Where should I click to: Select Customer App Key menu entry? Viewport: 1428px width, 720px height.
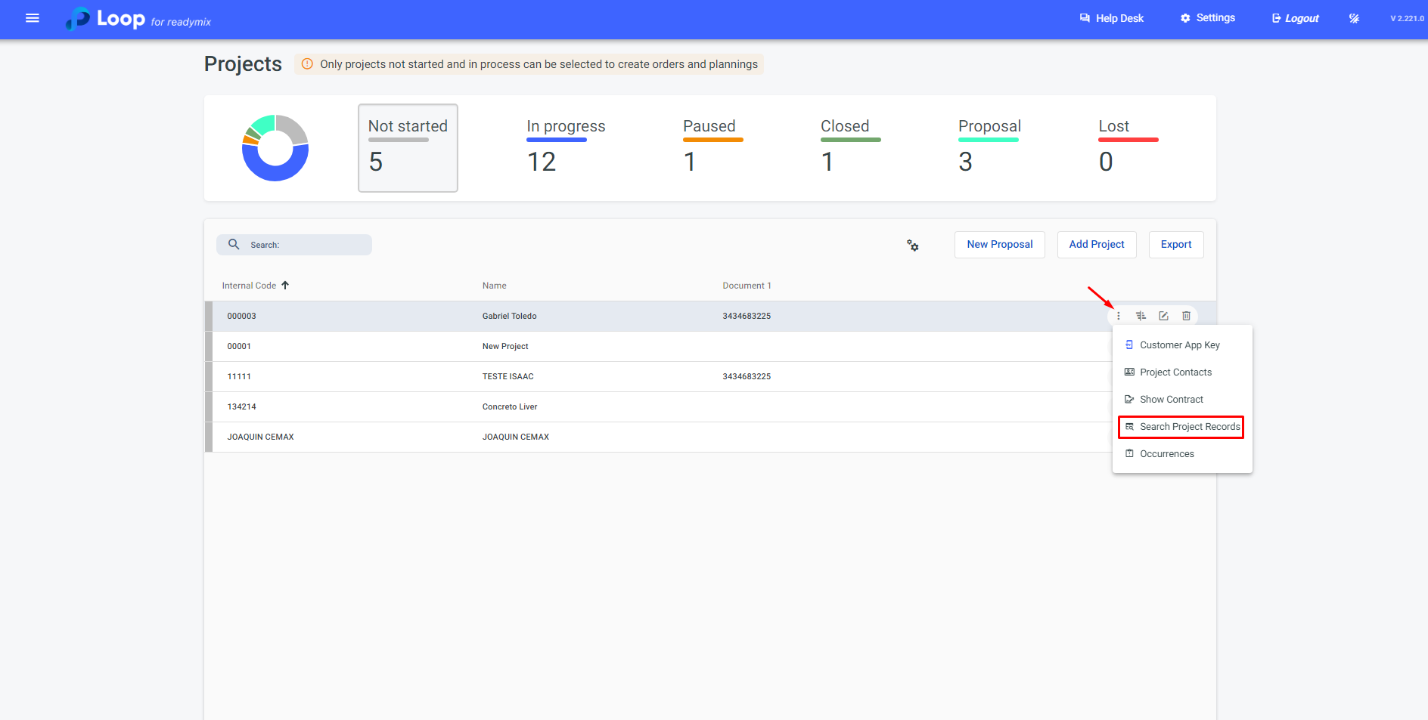coord(1179,345)
